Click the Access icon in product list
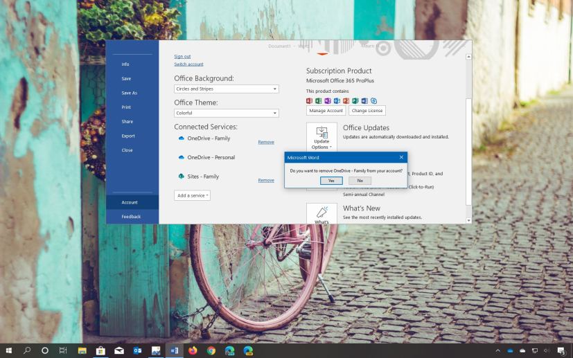 pos(309,101)
